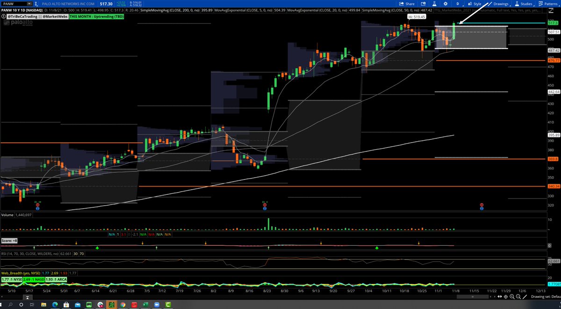Click the Drawing set: Default label
561x309 pixels.
(547, 296)
